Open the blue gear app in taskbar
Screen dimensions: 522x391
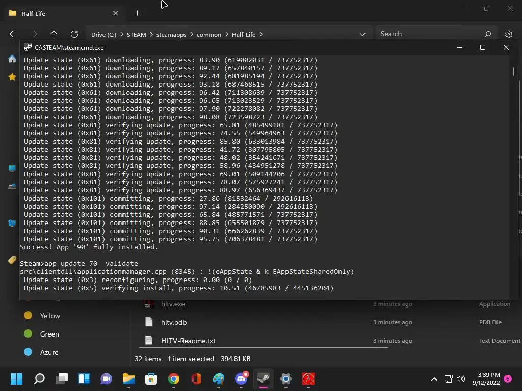click(285, 379)
